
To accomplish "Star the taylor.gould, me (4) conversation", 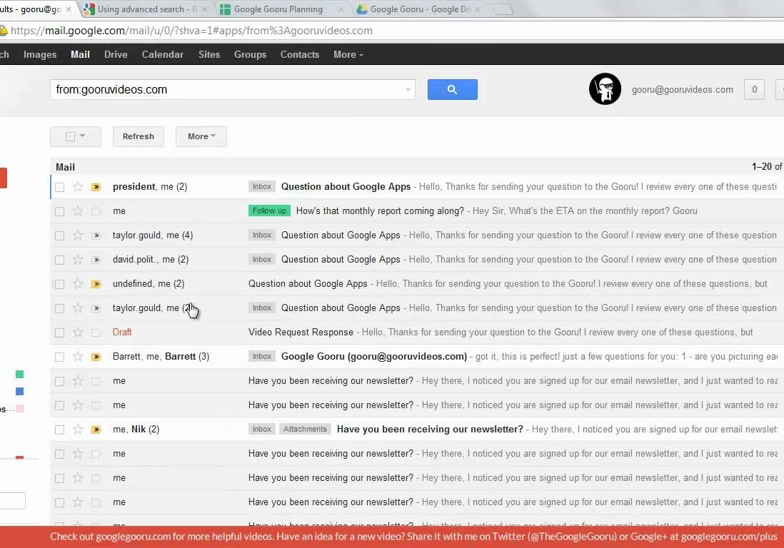I will [x=78, y=235].
